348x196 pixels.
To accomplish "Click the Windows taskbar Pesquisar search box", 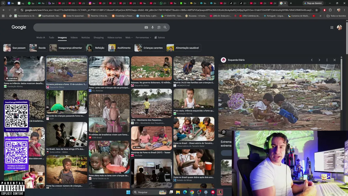I will point(149,192).
